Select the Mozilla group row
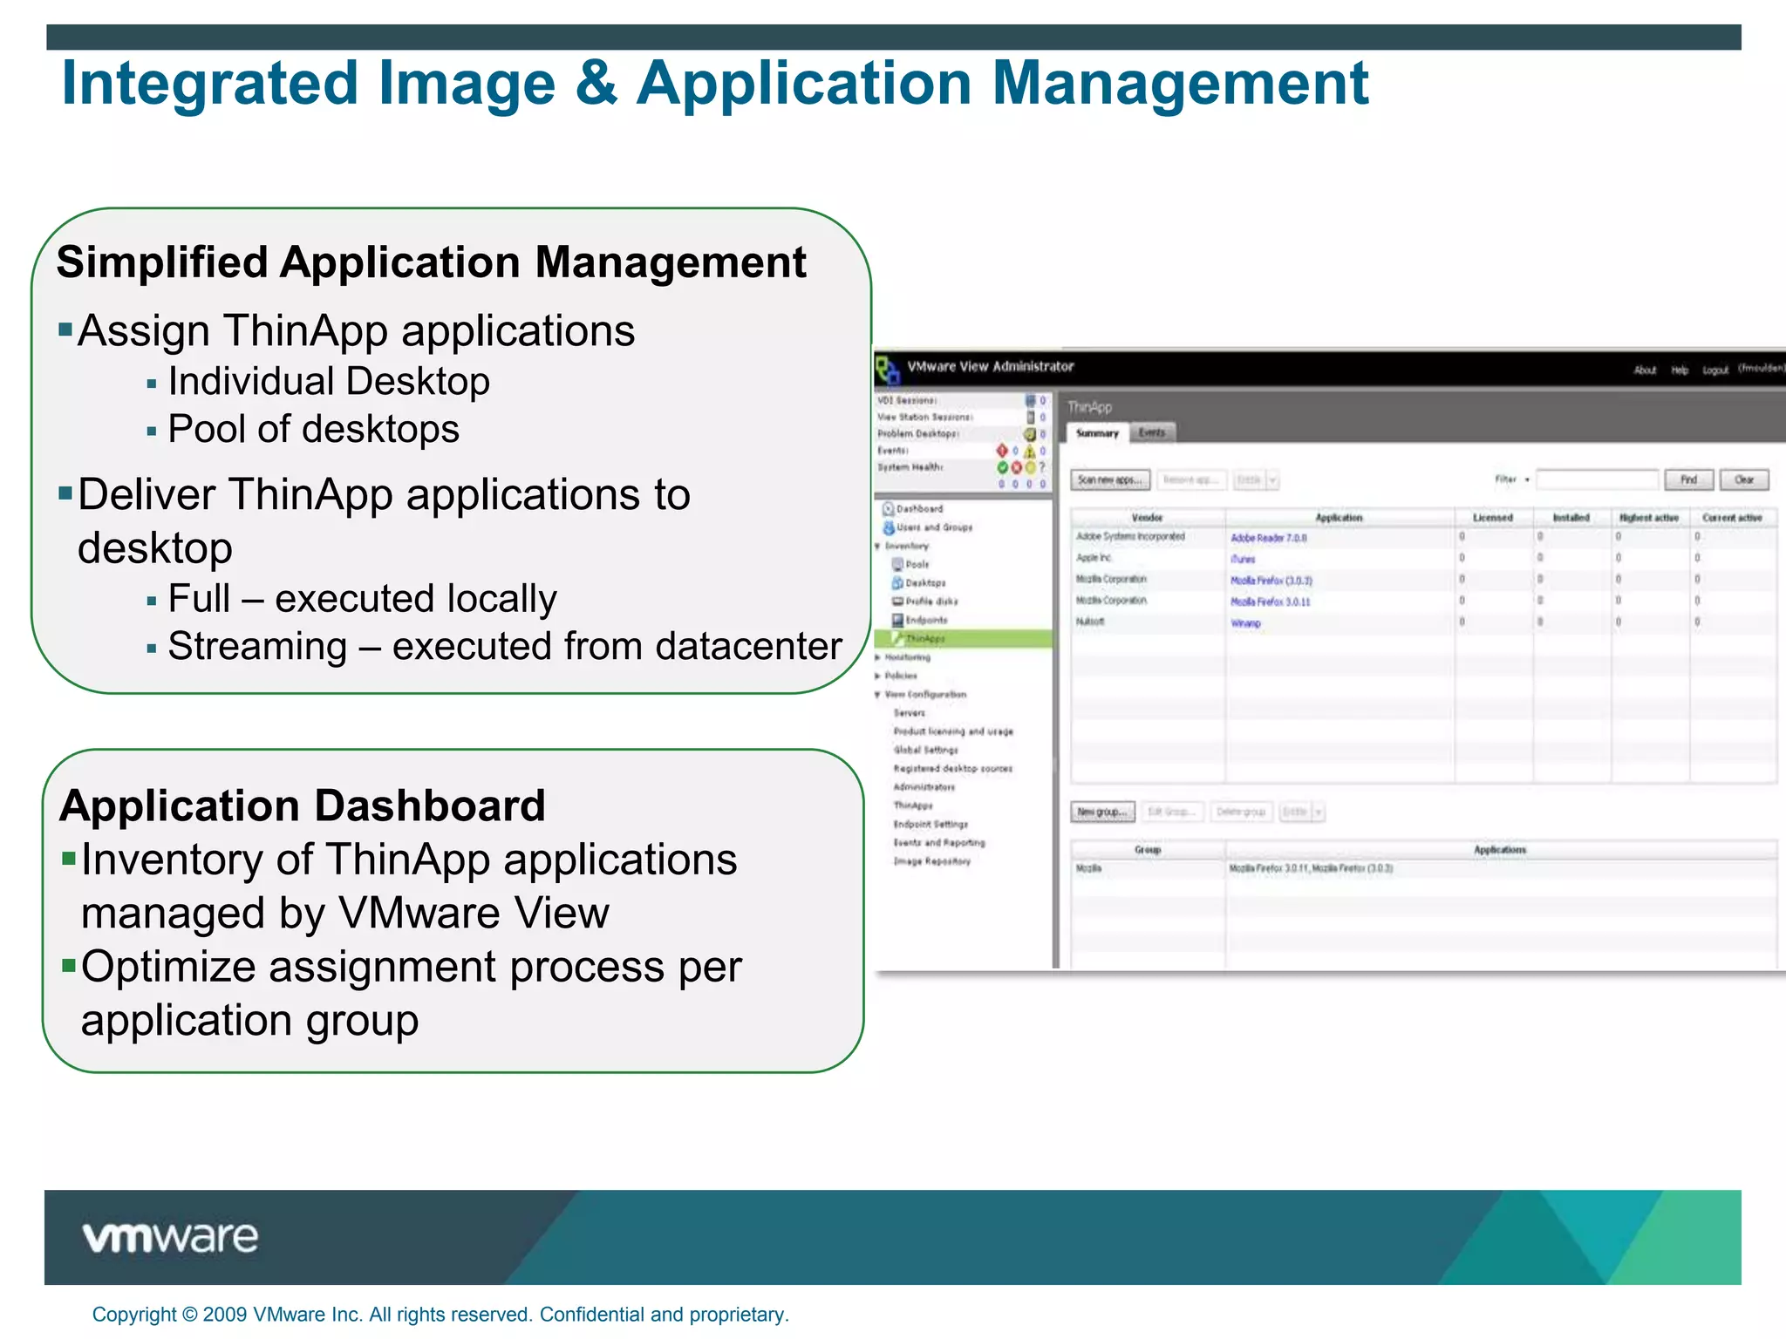Image resolution: width=1786 pixels, height=1339 pixels. point(1423,869)
